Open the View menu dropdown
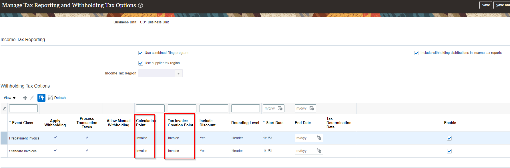 [10, 98]
